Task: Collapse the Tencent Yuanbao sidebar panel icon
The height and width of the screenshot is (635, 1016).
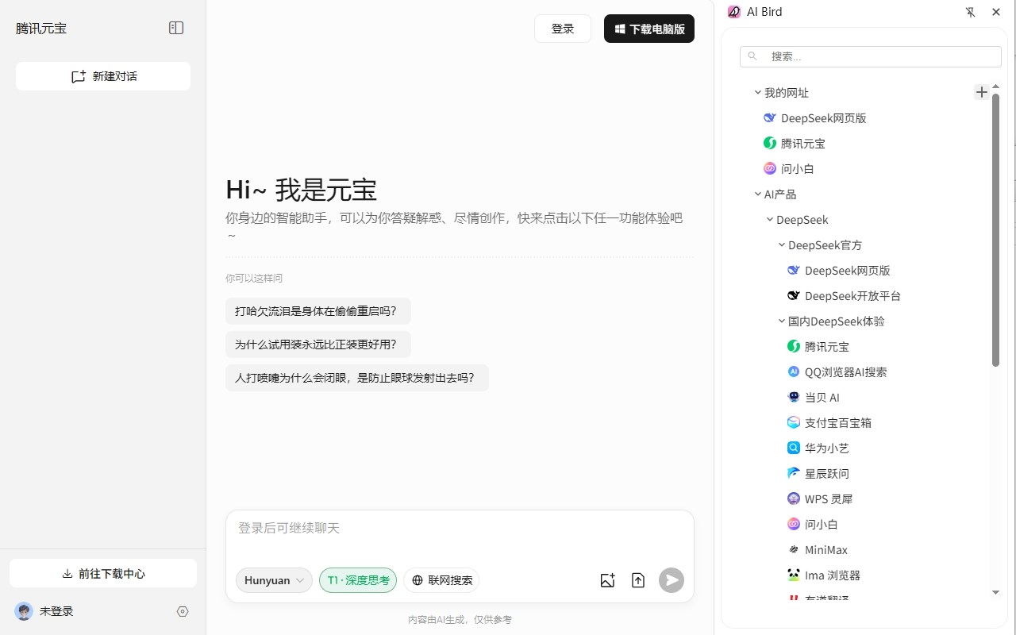Action: [176, 28]
